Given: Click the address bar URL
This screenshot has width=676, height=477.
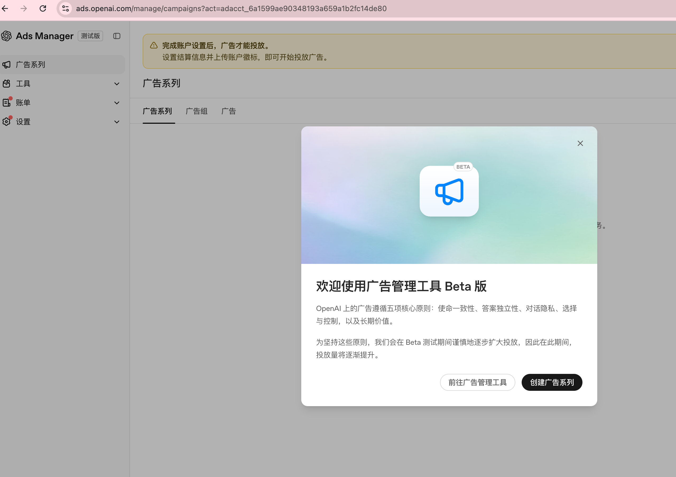Looking at the screenshot, I should [x=231, y=8].
